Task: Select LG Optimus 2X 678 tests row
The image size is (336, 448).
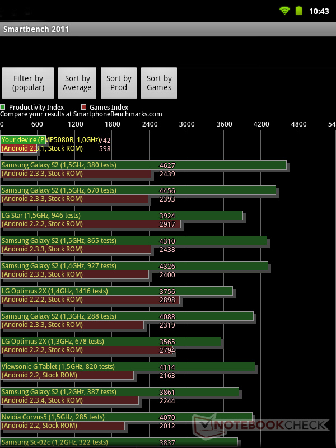Action: pos(111,345)
